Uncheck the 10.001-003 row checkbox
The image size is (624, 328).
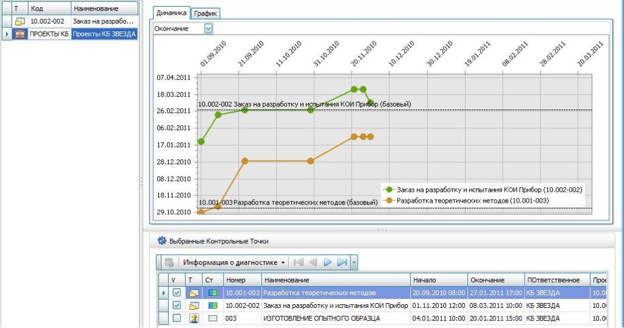tap(177, 293)
